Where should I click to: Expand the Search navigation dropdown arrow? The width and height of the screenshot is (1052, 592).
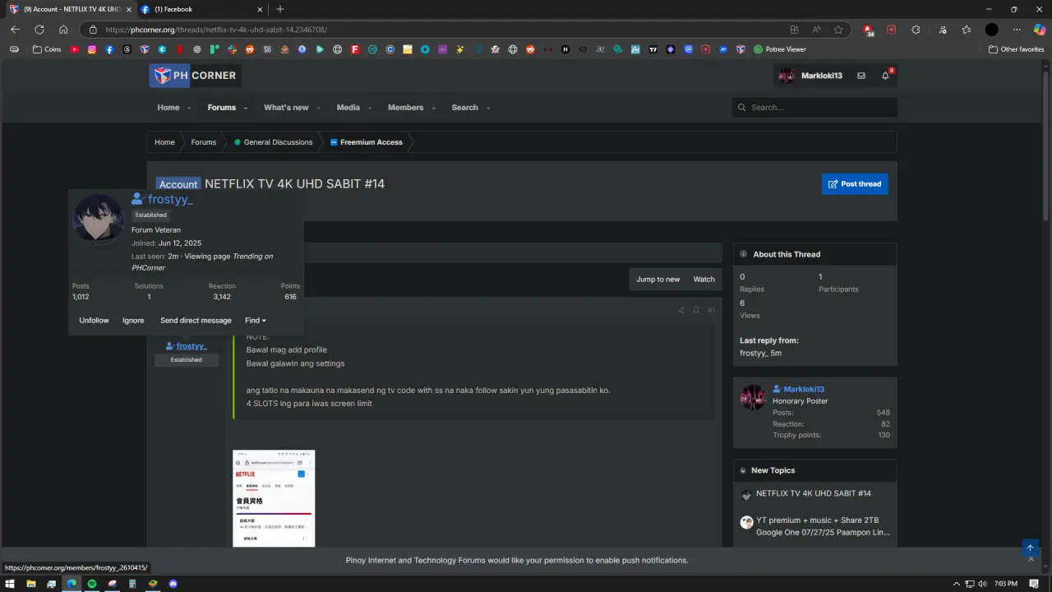tap(487, 109)
